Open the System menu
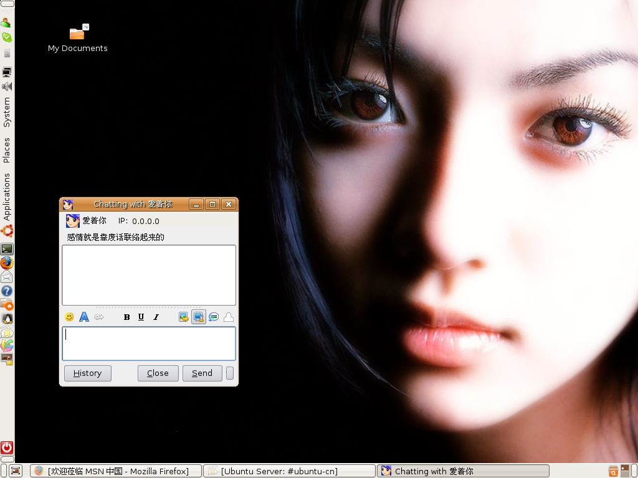 point(6,112)
